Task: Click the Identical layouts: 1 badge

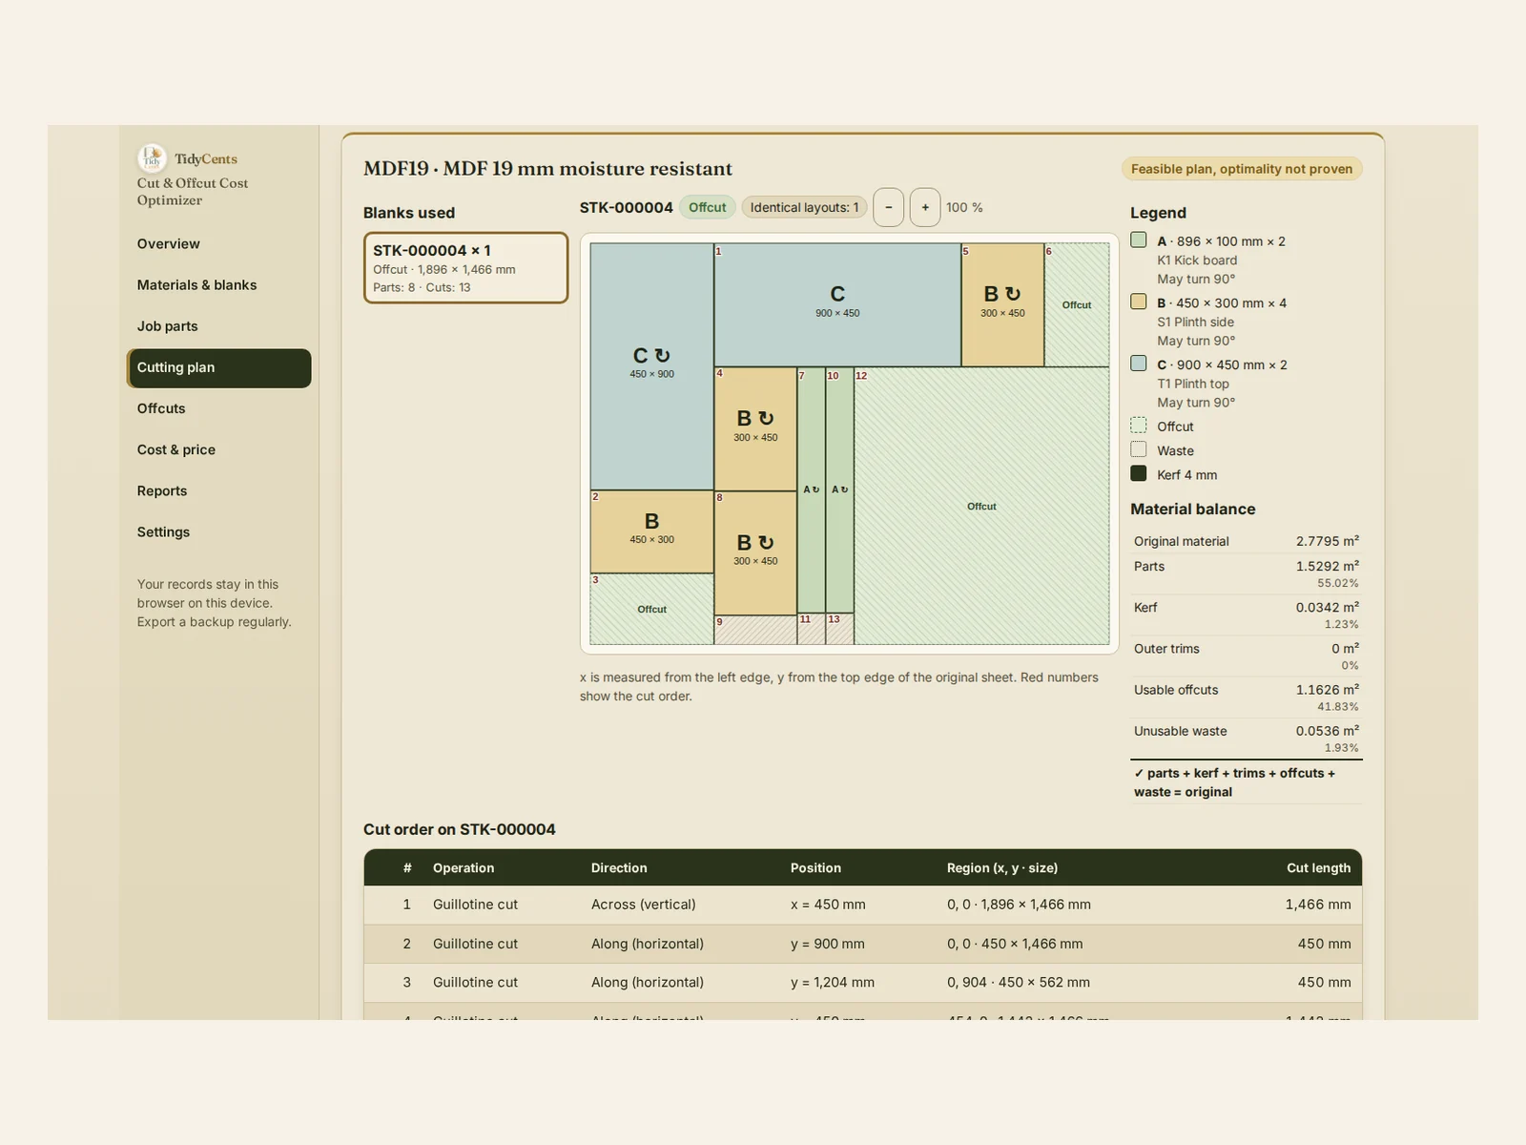Action: [x=804, y=207]
